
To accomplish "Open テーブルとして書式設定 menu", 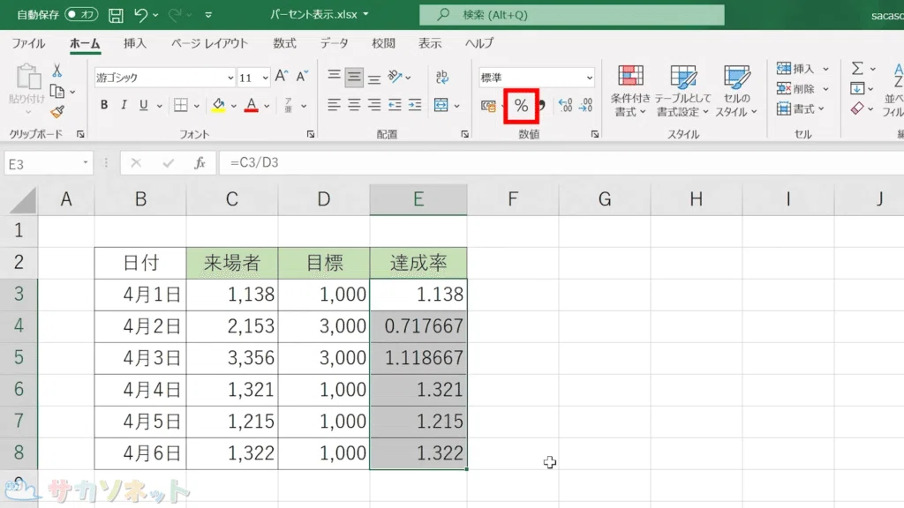I will (682, 91).
